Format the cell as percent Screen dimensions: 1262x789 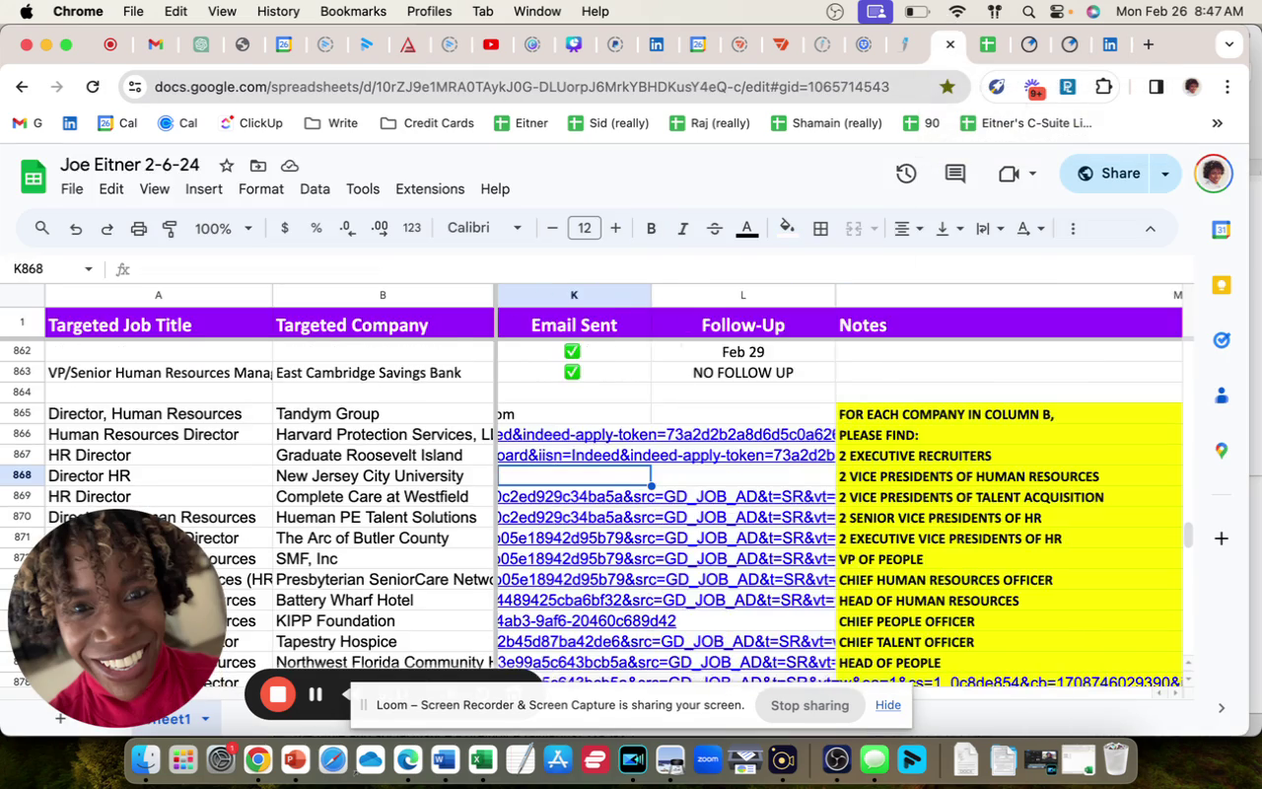[316, 228]
